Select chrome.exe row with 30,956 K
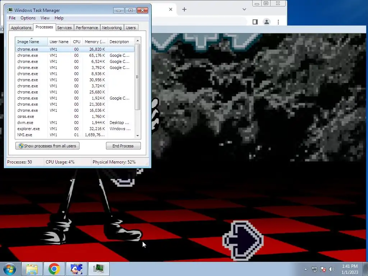 (75, 80)
